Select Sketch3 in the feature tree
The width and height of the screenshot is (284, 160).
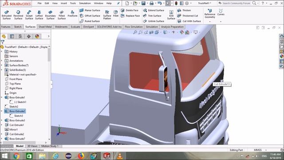(x=16, y=116)
